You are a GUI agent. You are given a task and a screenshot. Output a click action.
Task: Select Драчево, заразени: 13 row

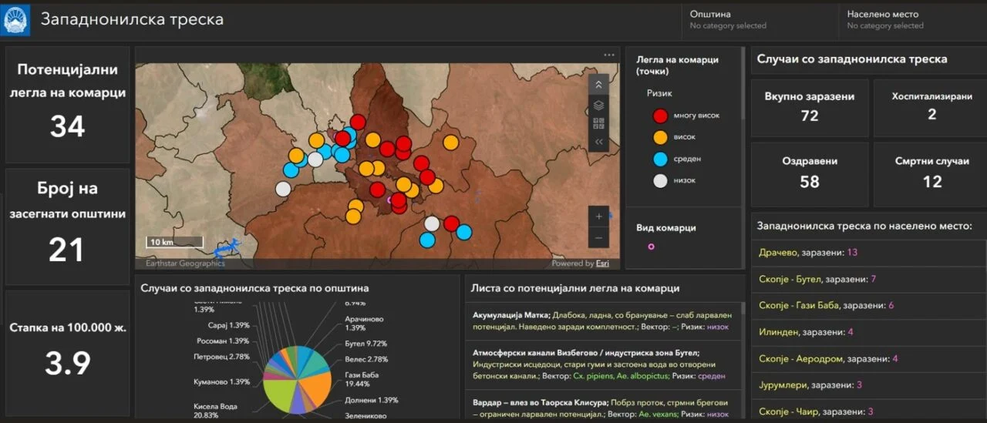pos(867,253)
